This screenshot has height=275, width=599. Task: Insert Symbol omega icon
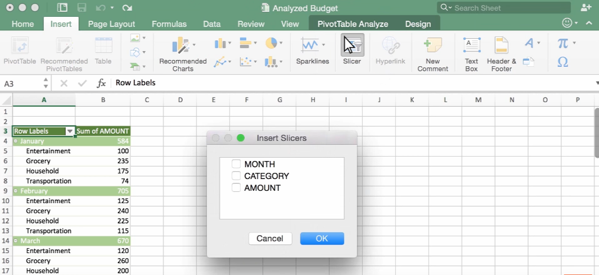coord(562,62)
